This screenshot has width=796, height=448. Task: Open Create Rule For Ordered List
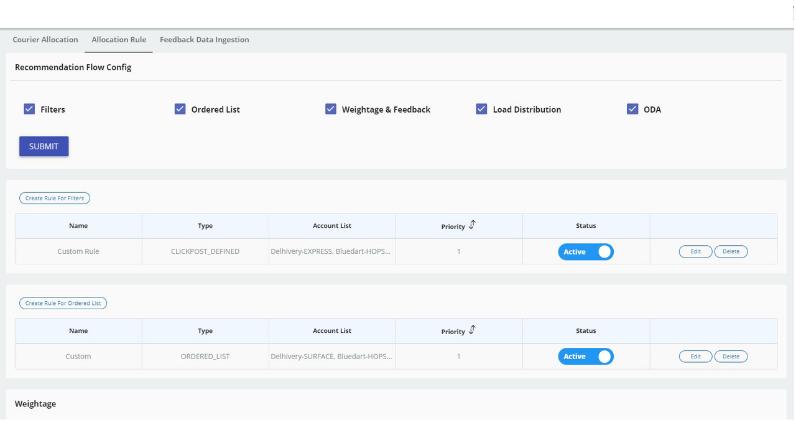point(63,303)
